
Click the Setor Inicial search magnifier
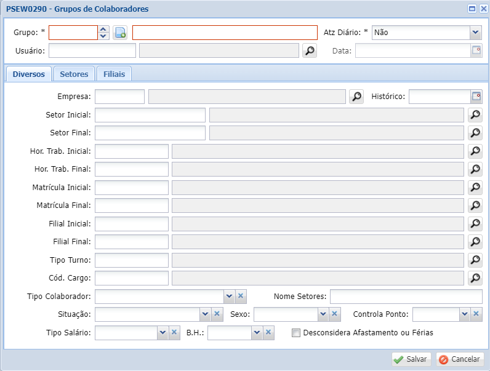(475, 115)
